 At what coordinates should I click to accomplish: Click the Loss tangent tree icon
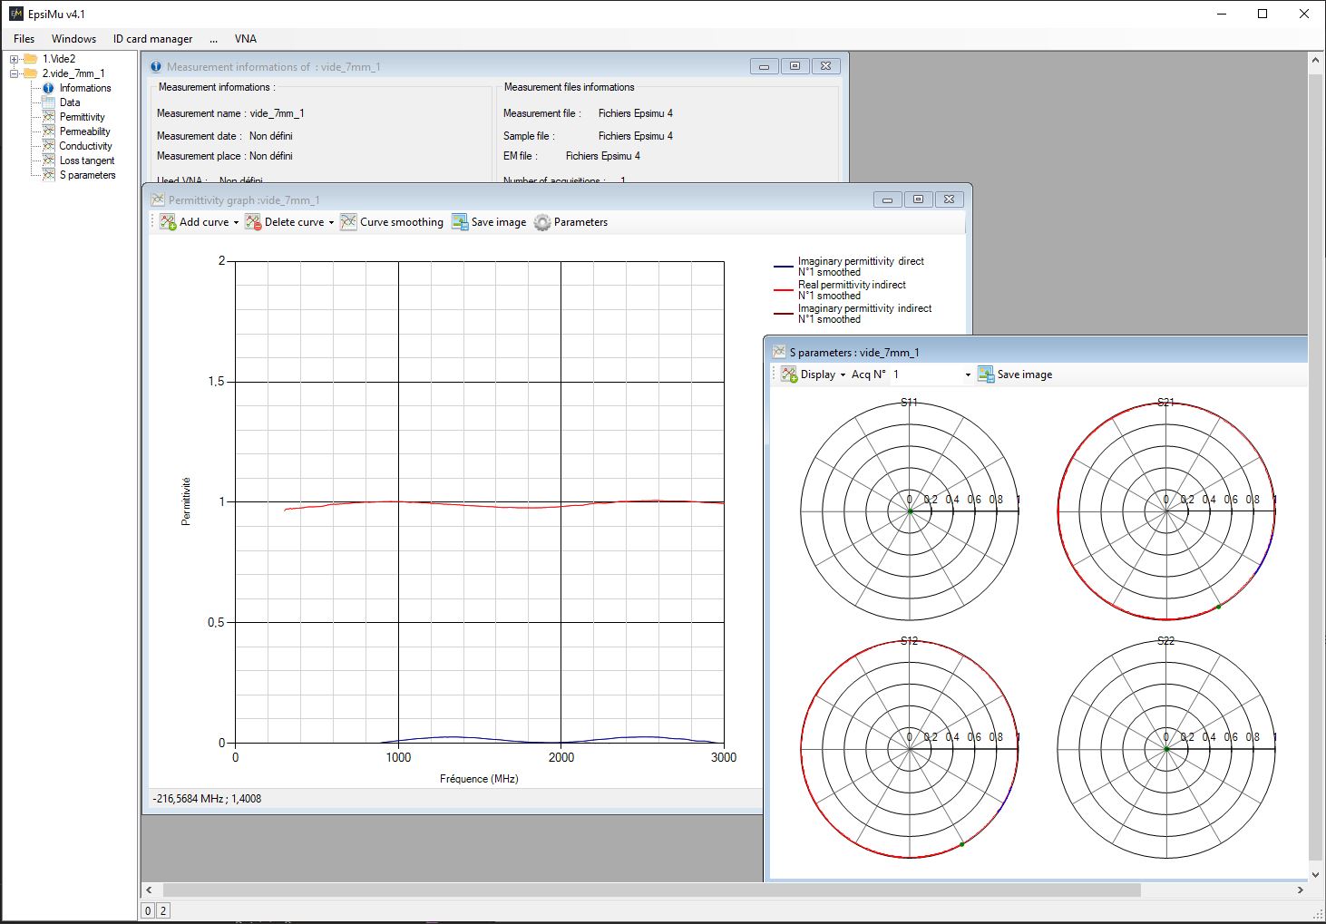pos(49,160)
